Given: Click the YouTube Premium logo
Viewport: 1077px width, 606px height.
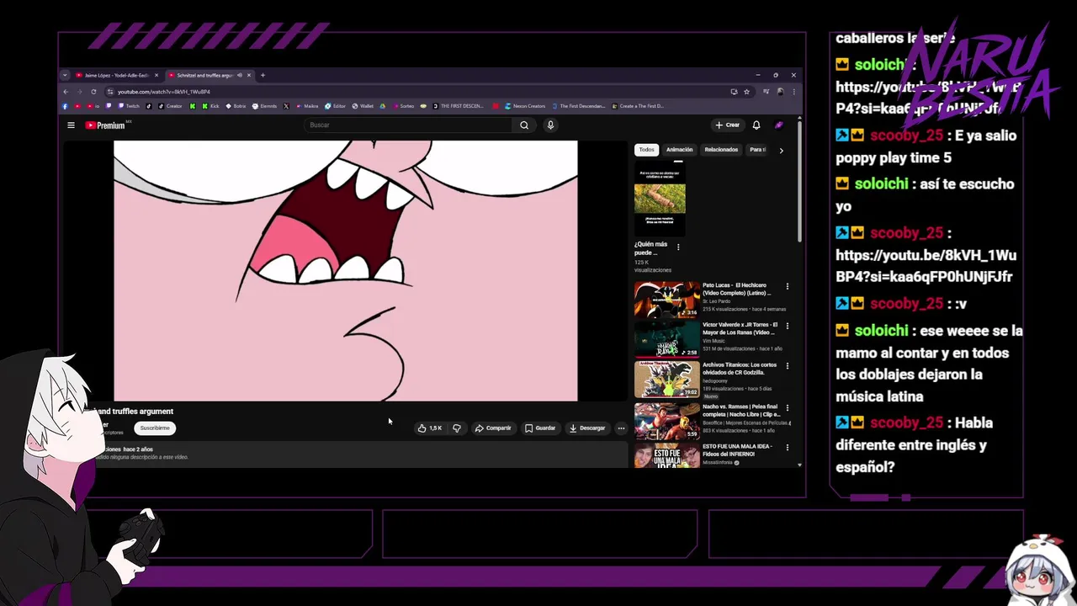Looking at the screenshot, I should (105, 125).
